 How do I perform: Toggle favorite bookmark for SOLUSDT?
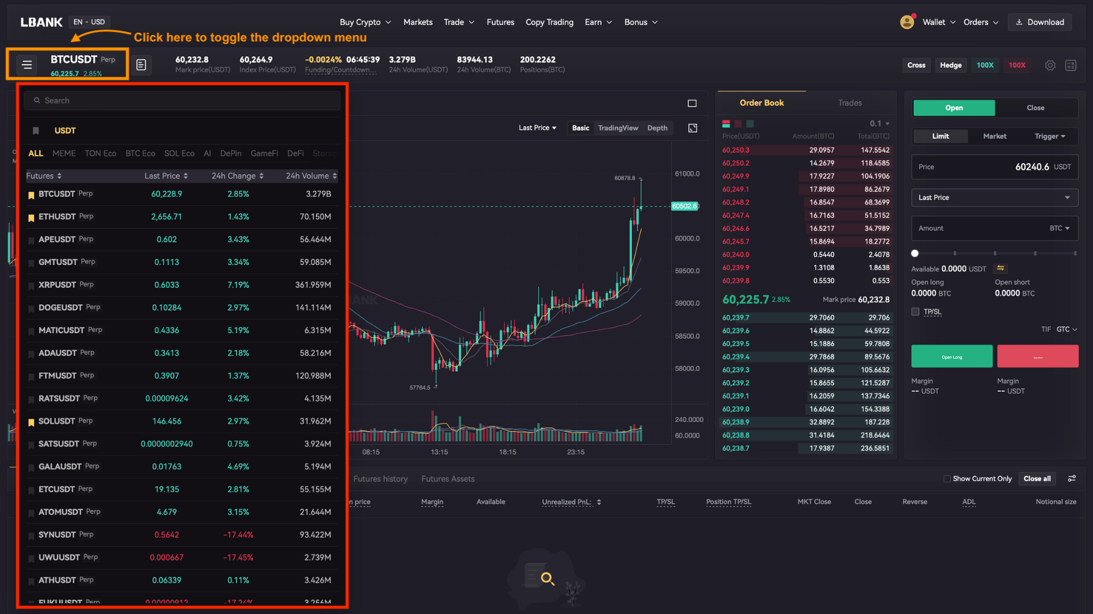click(31, 422)
